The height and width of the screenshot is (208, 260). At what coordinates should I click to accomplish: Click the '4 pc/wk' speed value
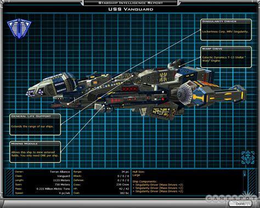pyautogui.click(x=64, y=193)
